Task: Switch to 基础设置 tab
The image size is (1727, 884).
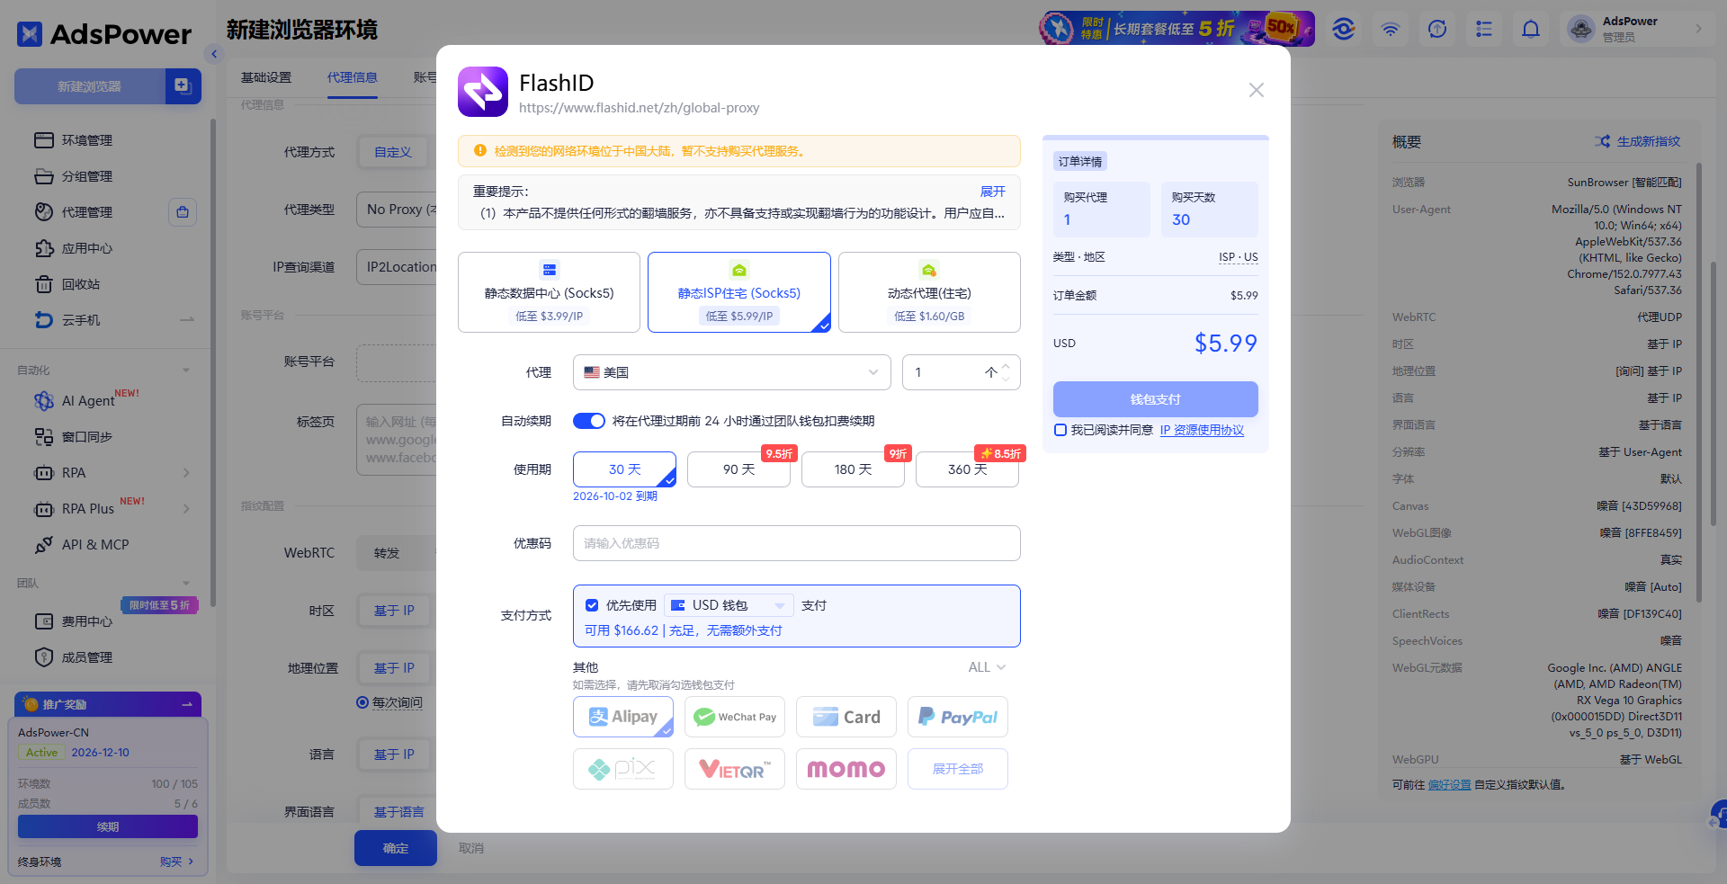Action: point(266,77)
